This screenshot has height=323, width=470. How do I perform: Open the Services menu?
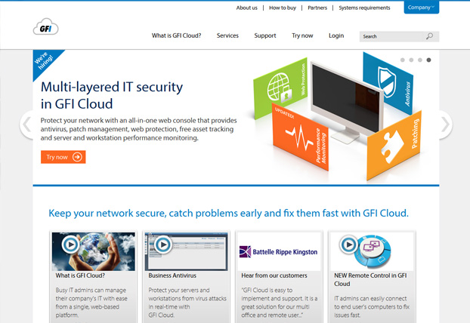tap(227, 35)
